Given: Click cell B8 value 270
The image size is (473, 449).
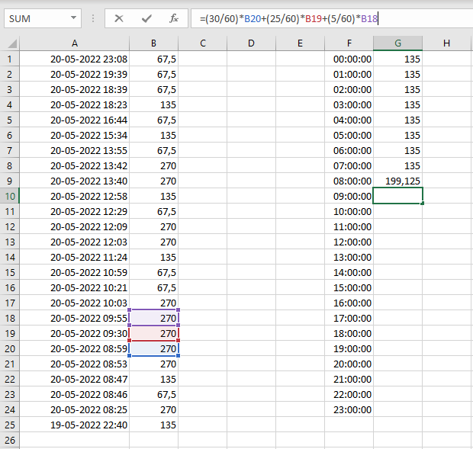Looking at the screenshot, I should pos(154,165).
